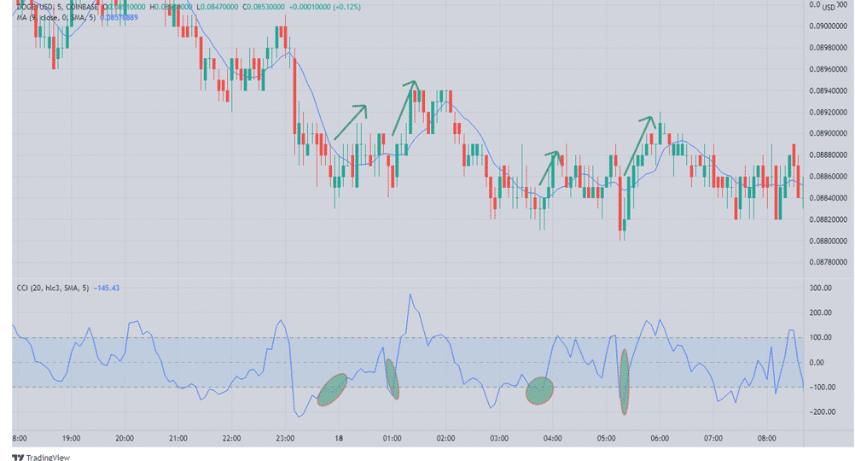Click the date label 18 on time axis
The height and width of the screenshot is (461, 855).
click(x=339, y=439)
